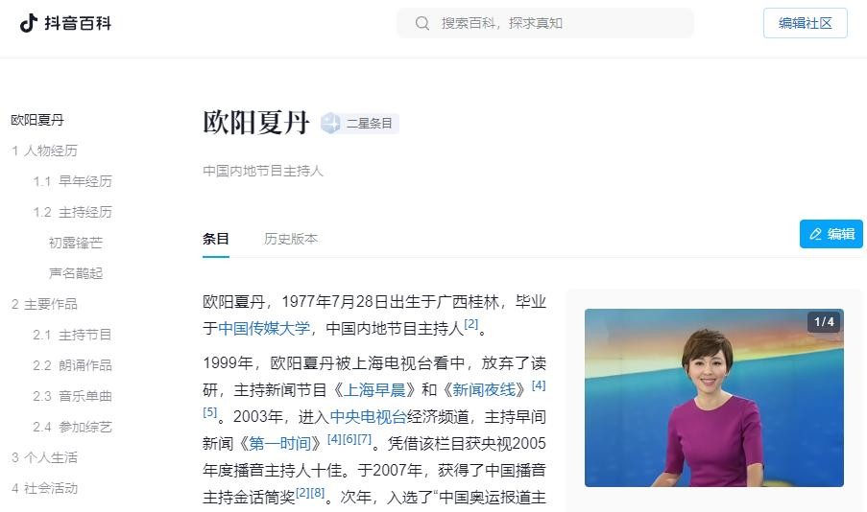Go to 1.2 主持经历 section
Viewport: 867px width, 512px height.
(72, 212)
